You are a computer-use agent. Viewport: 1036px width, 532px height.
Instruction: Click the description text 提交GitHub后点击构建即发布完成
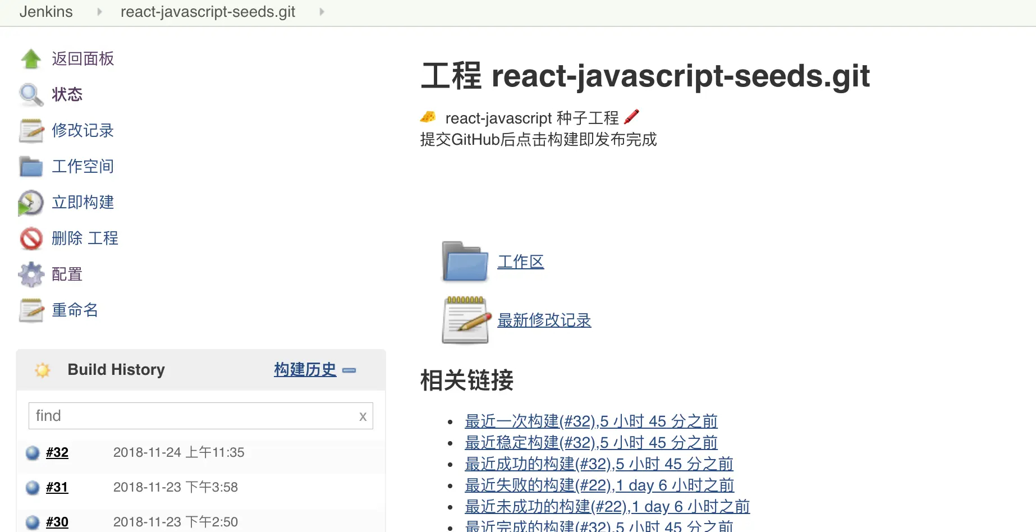(x=539, y=139)
